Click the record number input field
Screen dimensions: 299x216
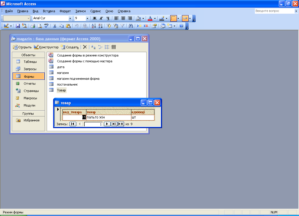tap(93, 124)
